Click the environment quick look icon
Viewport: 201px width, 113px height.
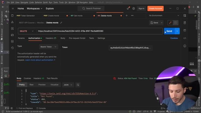pos(185,16)
